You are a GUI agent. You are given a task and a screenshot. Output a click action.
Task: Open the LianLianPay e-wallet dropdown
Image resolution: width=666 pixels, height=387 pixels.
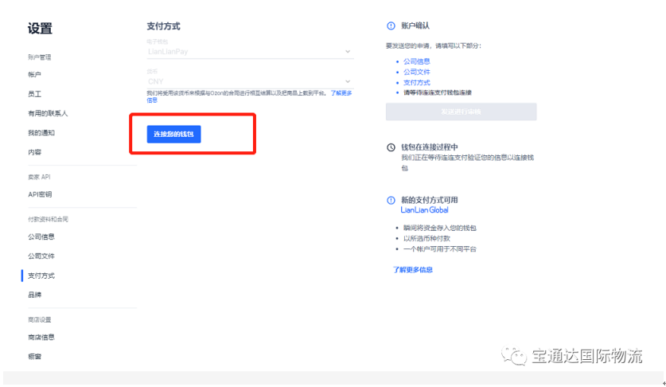[x=250, y=52]
